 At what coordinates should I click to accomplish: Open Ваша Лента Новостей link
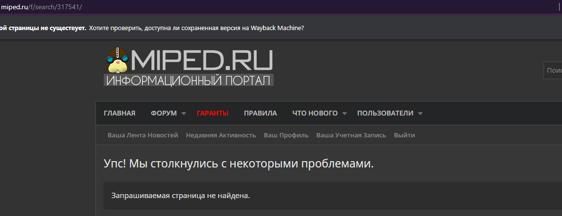pos(143,135)
